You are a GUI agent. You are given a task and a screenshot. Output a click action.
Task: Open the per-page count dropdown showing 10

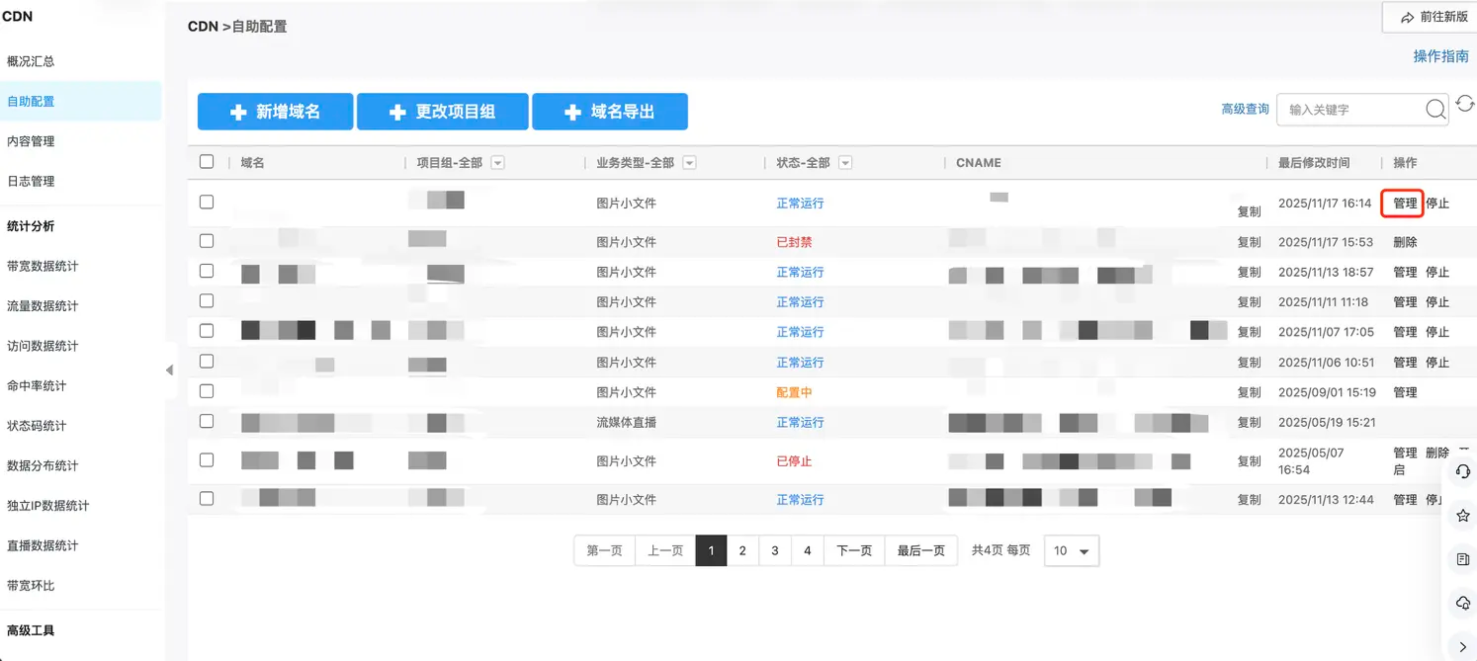[x=1071, y=550]
